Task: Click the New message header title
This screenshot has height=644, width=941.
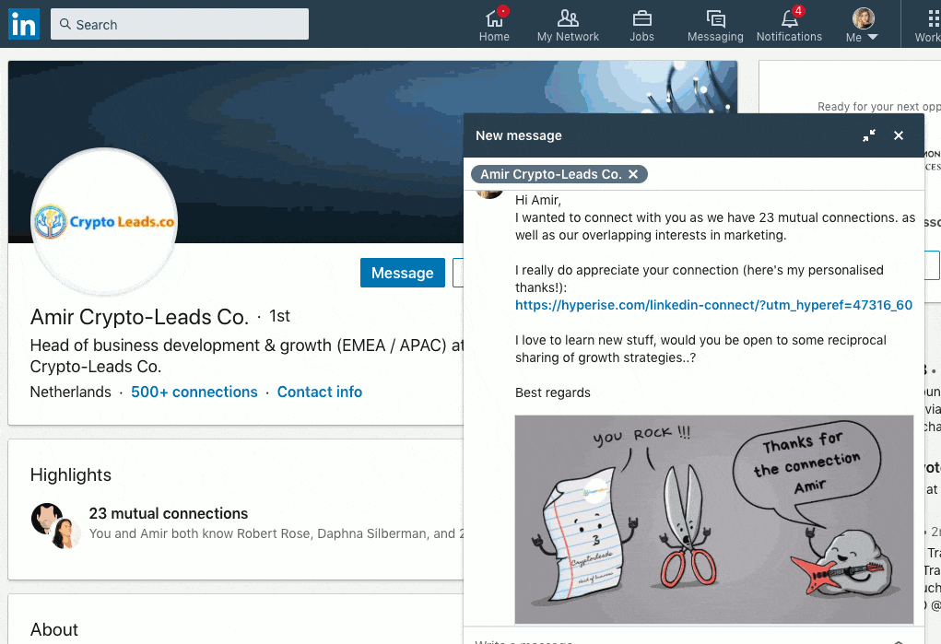Action: pyautogui.click(x=519, y=135)
